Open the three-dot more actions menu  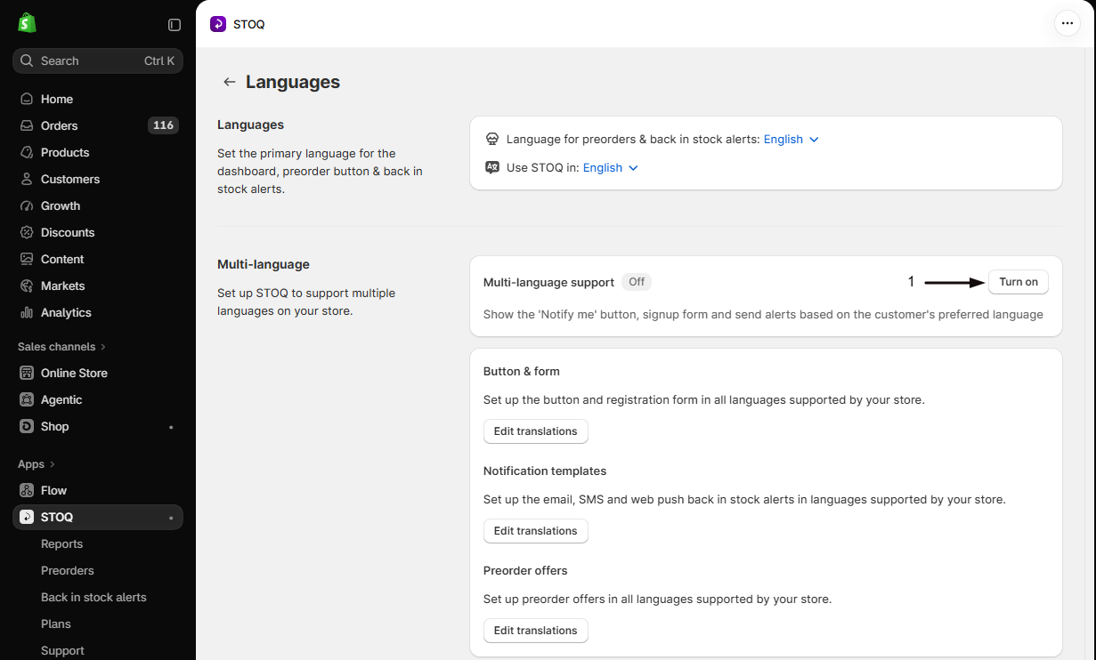pyautogui.click(x=1067, y=24)
